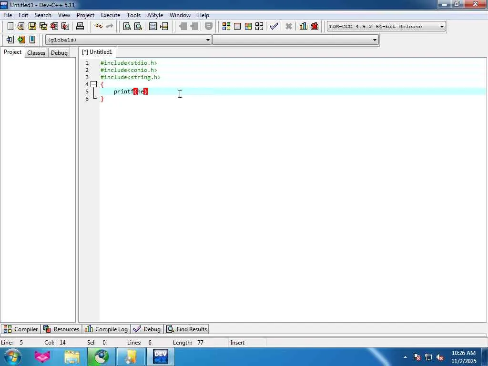Click the Insert snippet icon in second toolbar

tap(10, 40)
